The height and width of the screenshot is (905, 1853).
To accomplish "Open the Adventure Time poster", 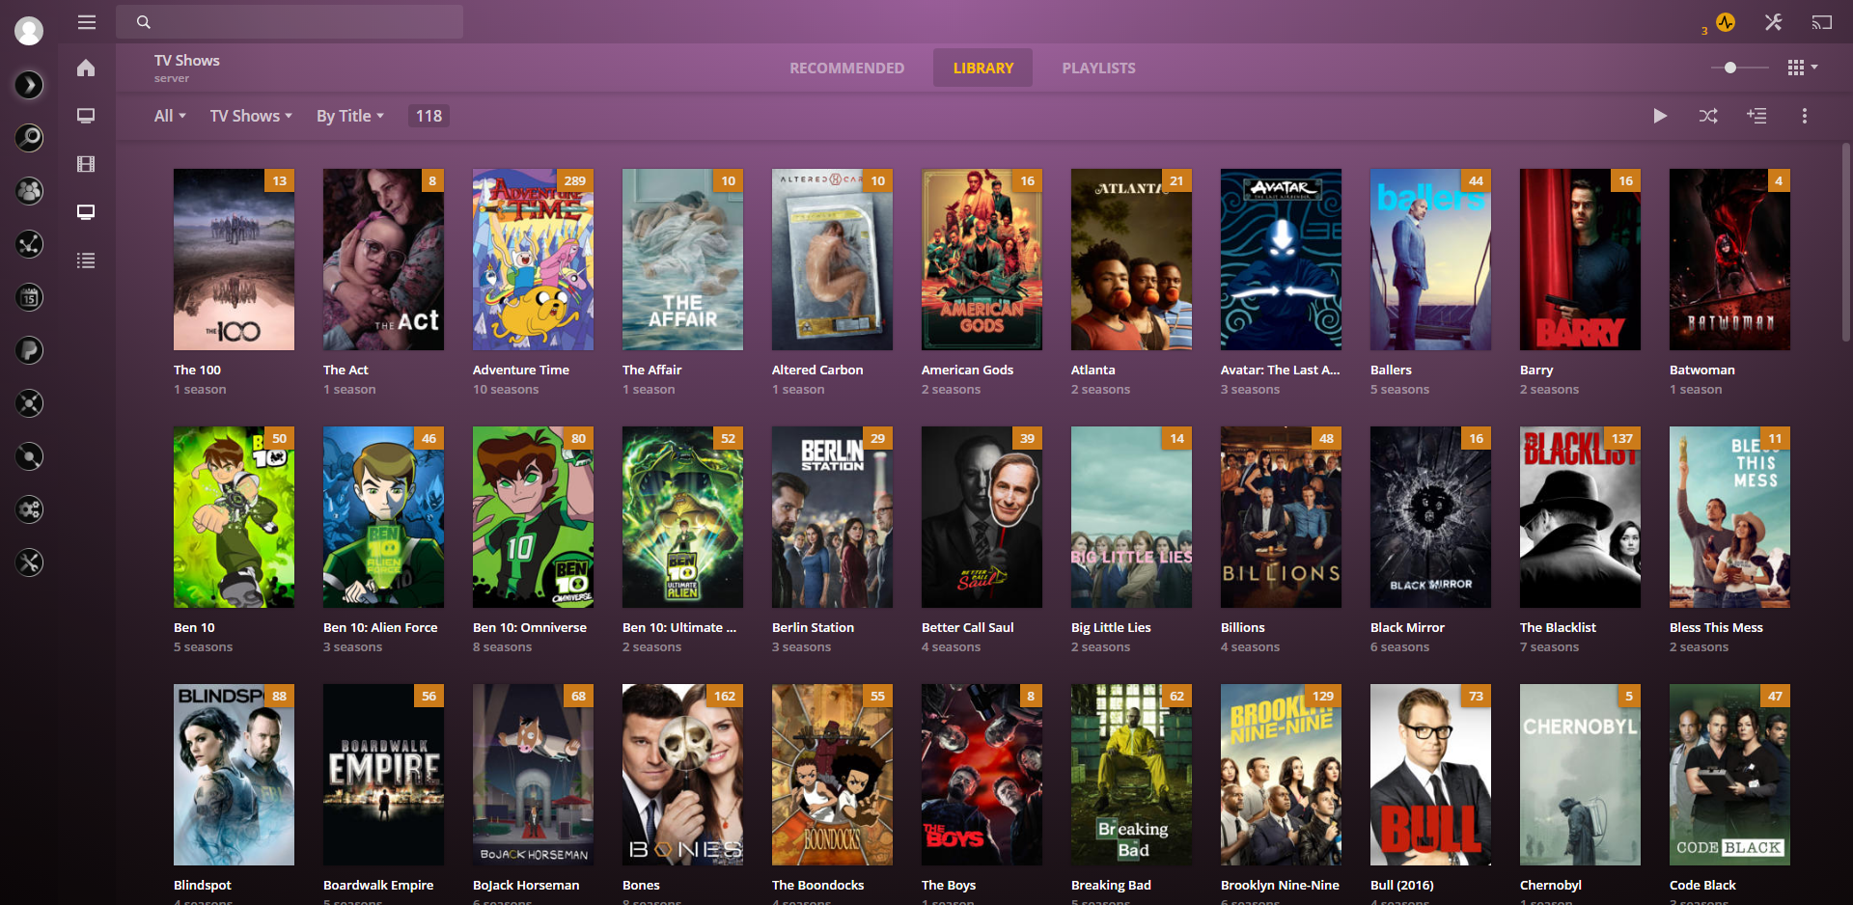I will click(x=533, y=260).
